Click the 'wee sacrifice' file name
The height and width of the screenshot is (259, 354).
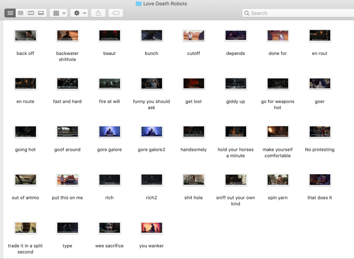109,246
